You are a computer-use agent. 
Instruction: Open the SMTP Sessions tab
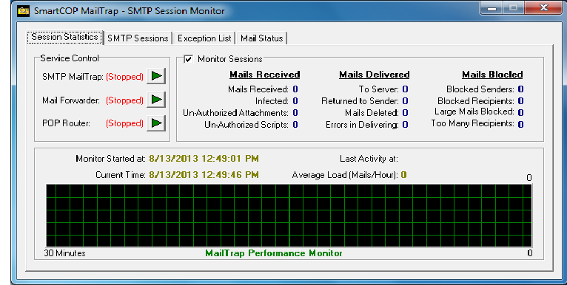[138, 38]
